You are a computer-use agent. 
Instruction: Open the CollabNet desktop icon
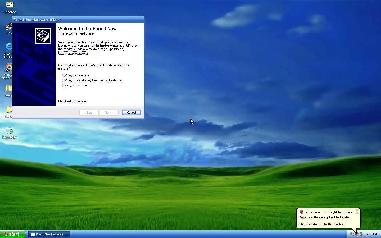tap(10, 7)
